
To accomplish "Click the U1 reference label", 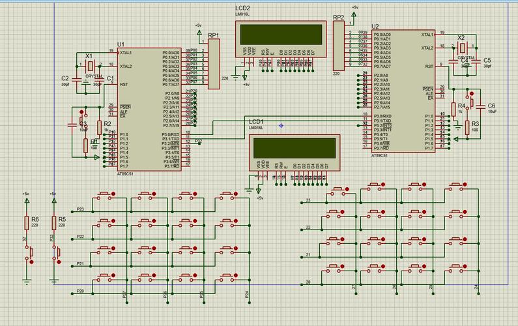I will (121, 44).
